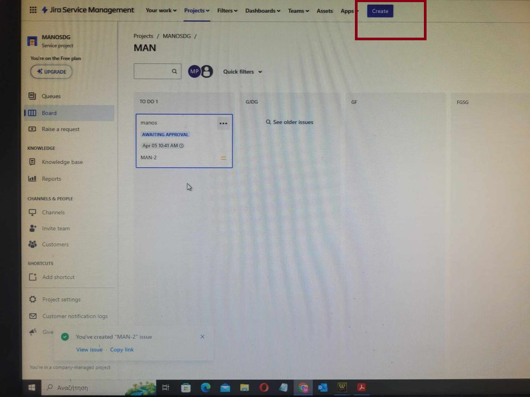This screenshot has height=397, width=530.
Task: Click the Create button
Action: (x=380, y=11)
